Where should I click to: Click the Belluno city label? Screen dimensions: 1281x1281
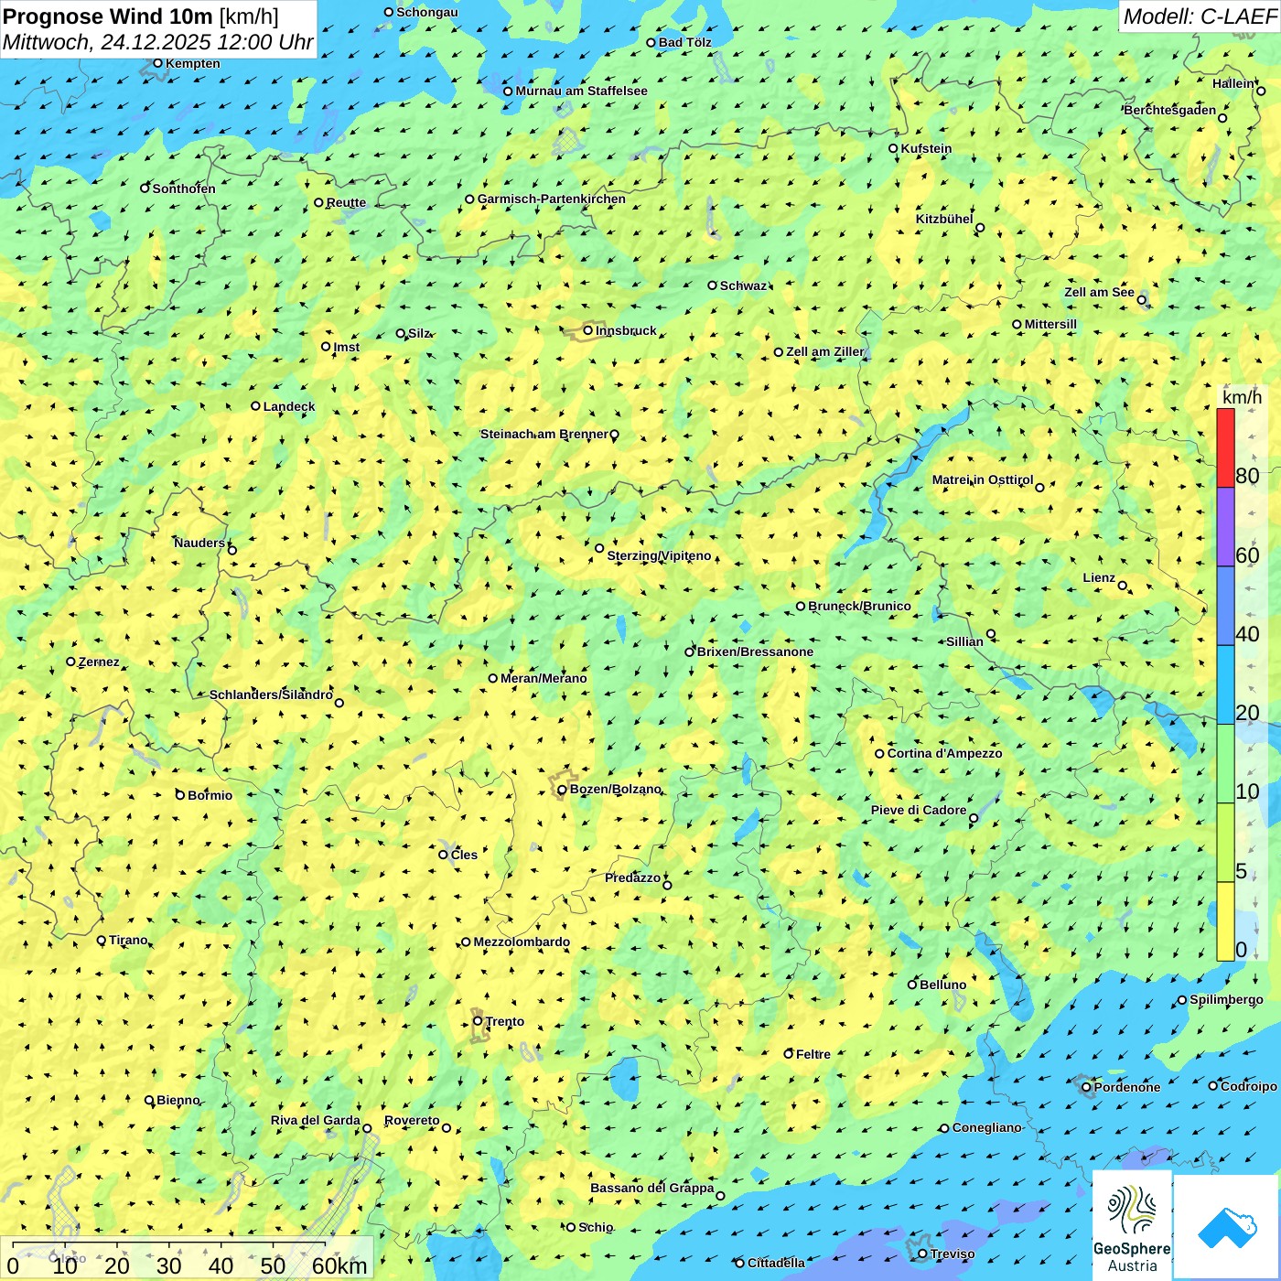click(942, 985)
